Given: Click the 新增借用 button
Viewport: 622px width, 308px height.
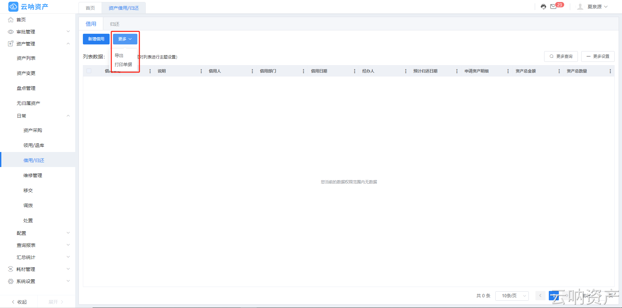Looking at the screenshot, I should point(96,39).
